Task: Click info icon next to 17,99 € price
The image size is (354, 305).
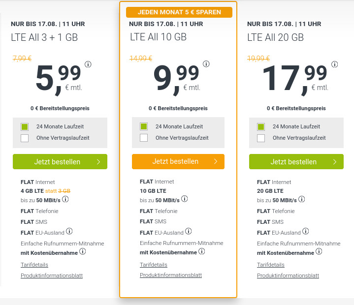Action: (334, 64)
